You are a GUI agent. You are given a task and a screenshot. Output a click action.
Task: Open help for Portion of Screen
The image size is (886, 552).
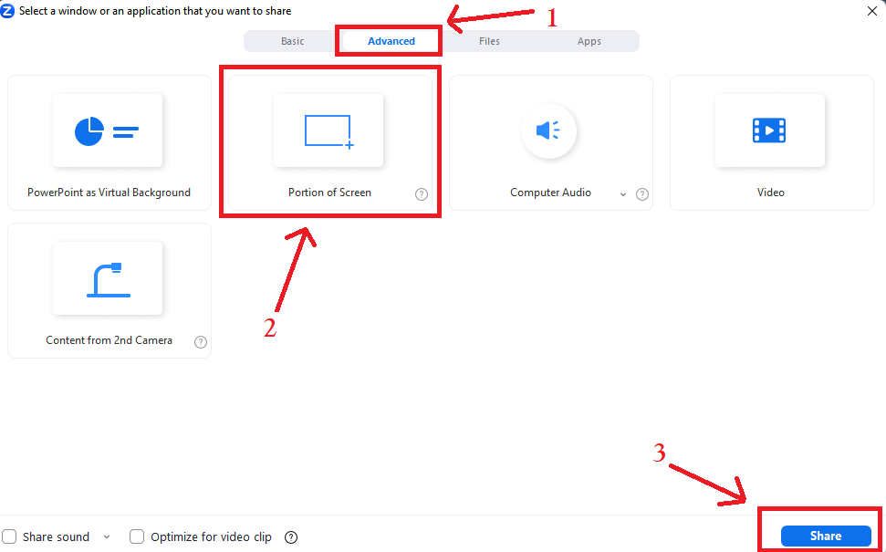pos(421,193)
